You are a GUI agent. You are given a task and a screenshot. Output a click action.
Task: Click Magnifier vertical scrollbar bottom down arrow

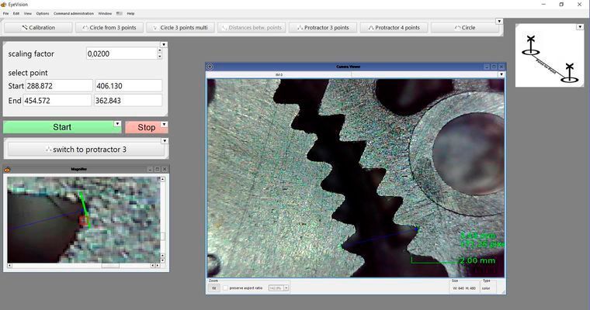click(x=162, y=260)
